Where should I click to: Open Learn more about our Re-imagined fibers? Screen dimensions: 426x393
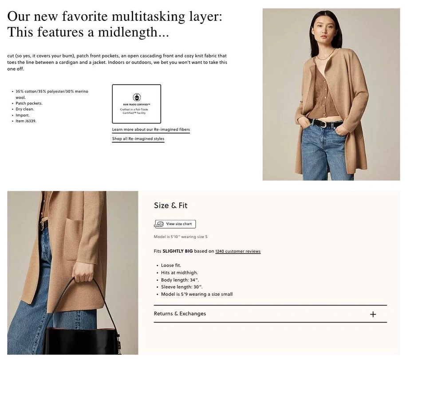[x=151, y=130]
